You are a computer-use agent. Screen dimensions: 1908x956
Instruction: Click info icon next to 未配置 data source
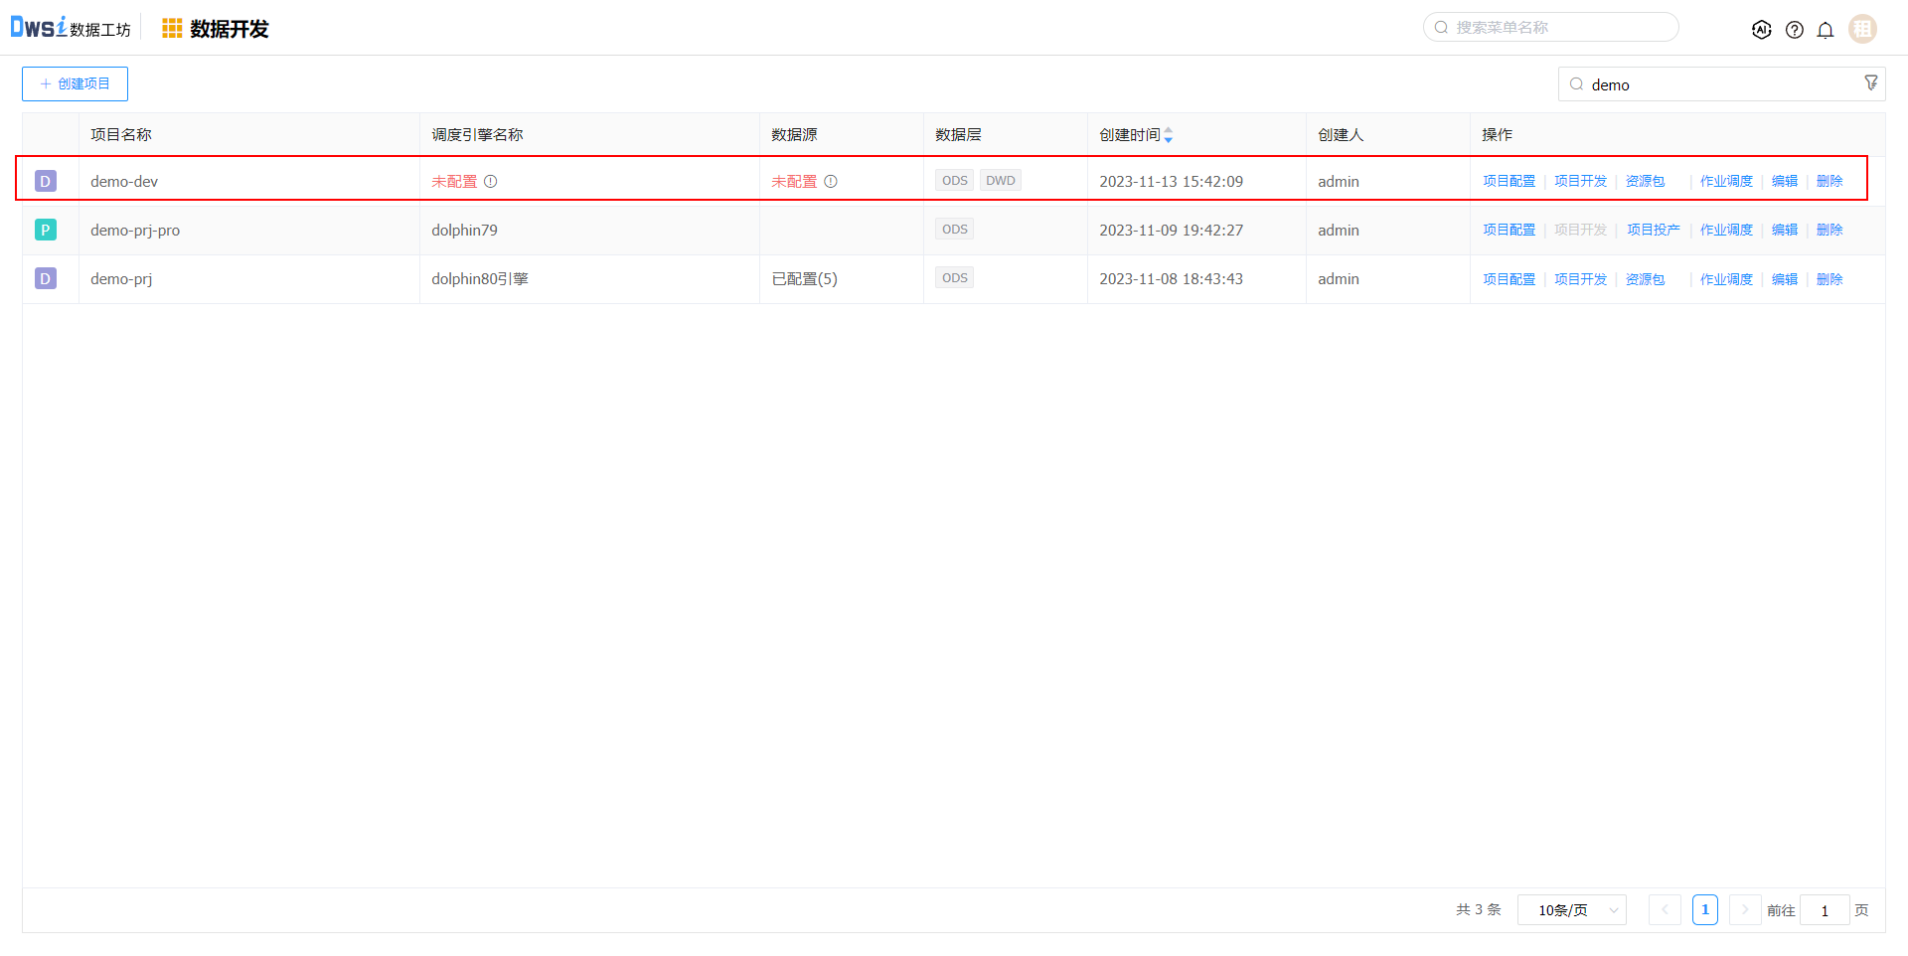831,182
